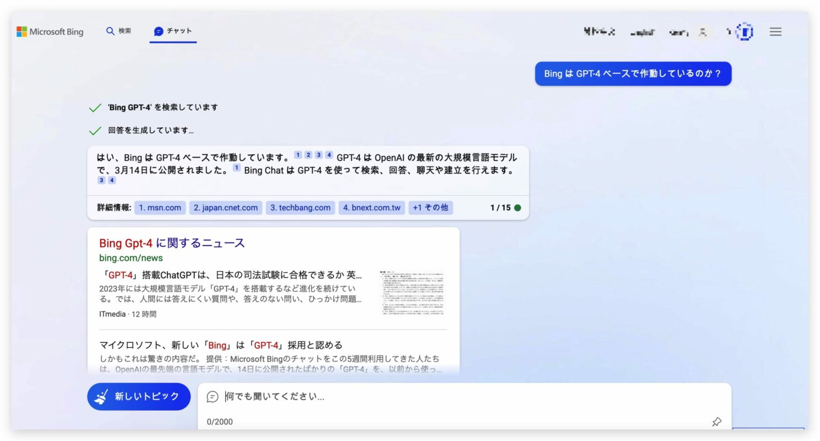This screenshot has width=820, height=441.
Task: Click the 回答を生成しています status
Action: point(151,131)
